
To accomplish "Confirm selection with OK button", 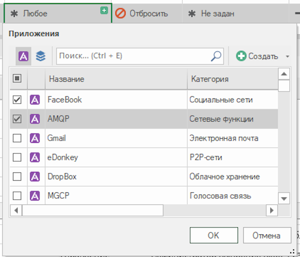I will 213,235.
